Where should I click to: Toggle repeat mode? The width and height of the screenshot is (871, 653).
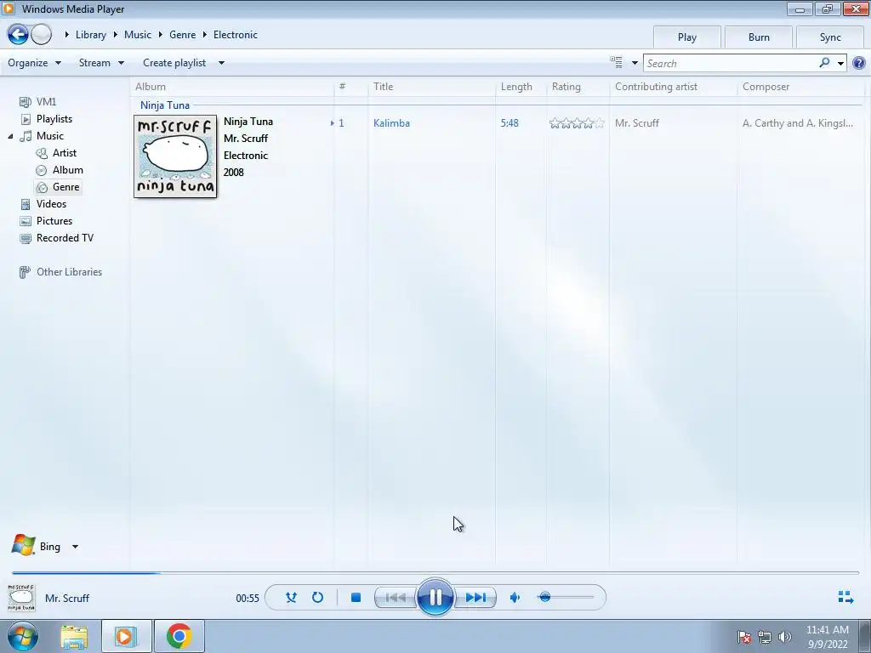pyautogui.click(x=317, y=598)
